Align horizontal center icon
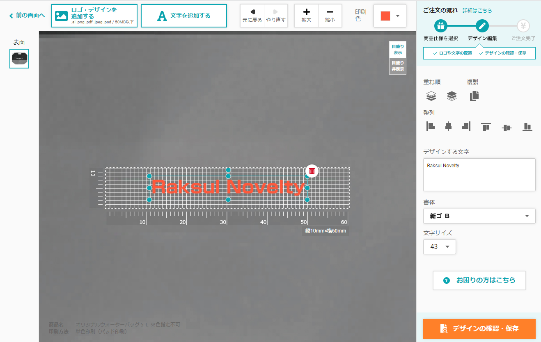The width and height of the screenshot is (541, 342). tap(448, 127)
